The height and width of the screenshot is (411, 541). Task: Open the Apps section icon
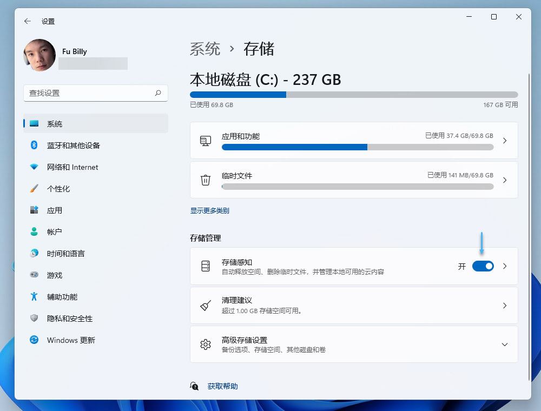click(34, 210)
